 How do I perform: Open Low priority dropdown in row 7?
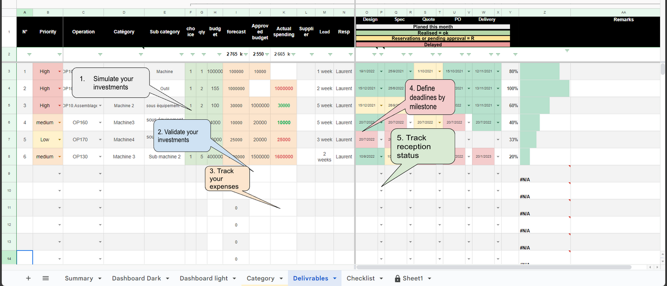pyautogui.click(x=60, y=140)
